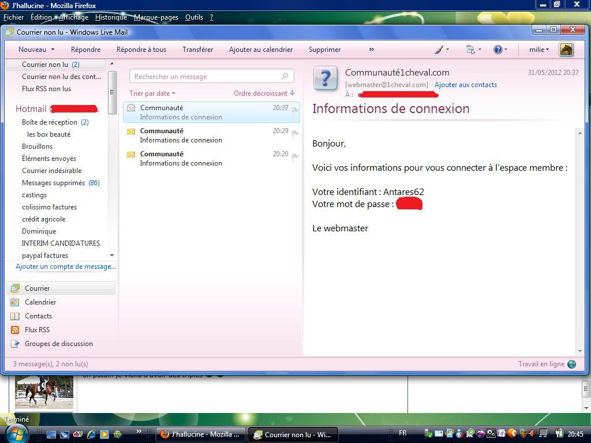Viewport: 591px width, 443px height.
Task: Click Ajouter aux contacts link
Action: pos(465,85)
